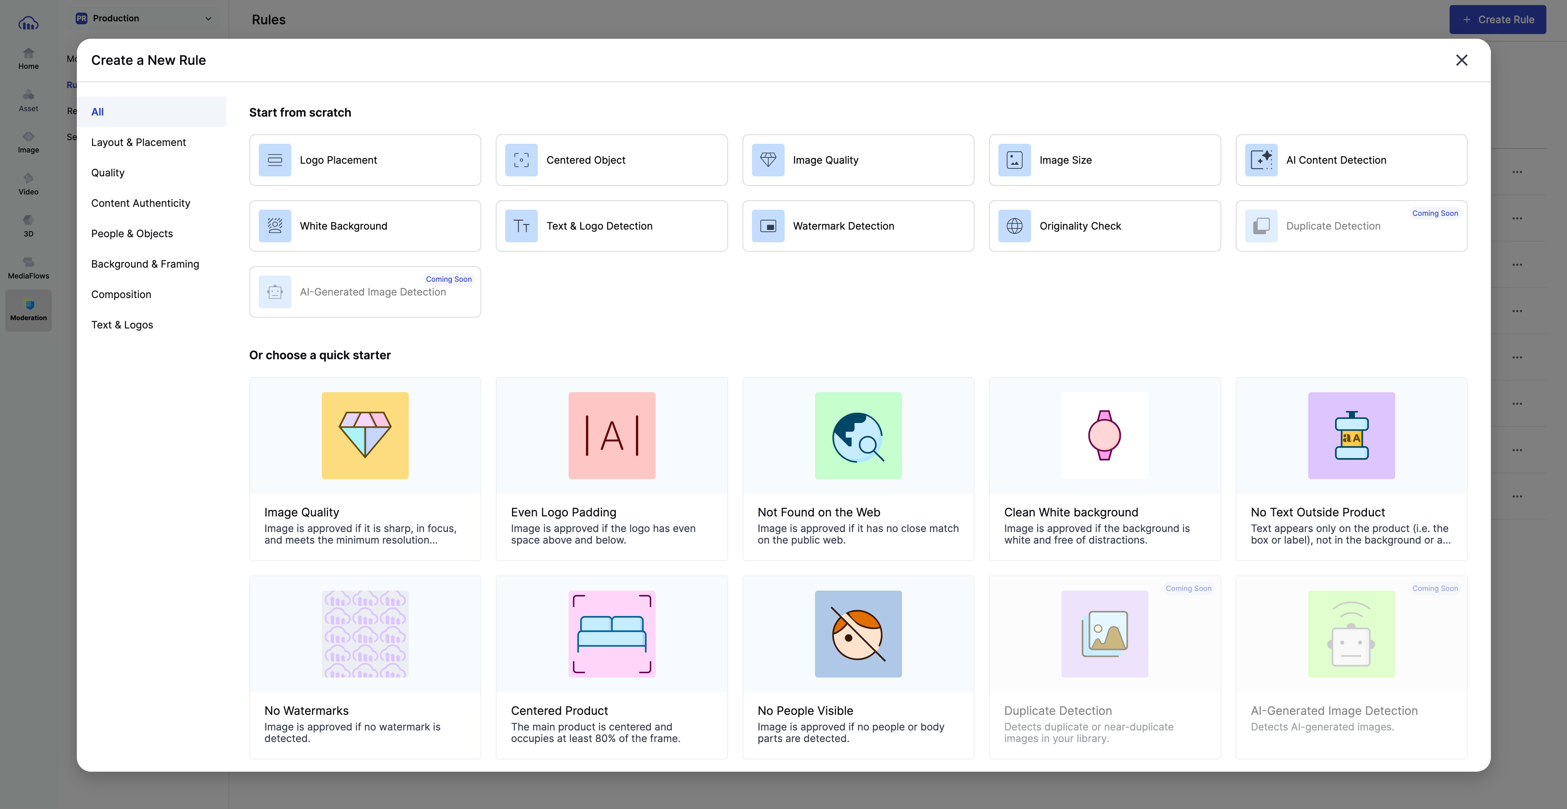The image size is (1567, 809).
Task: Choose the Even Logo Padding starter thumbnail
Action: click(611, 435)
